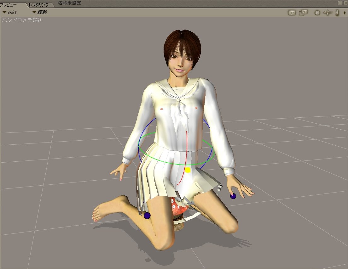Screen dimensions: 348x269
Task: Select the purple handle beside the knee
Action: click(x=147, y=216)
